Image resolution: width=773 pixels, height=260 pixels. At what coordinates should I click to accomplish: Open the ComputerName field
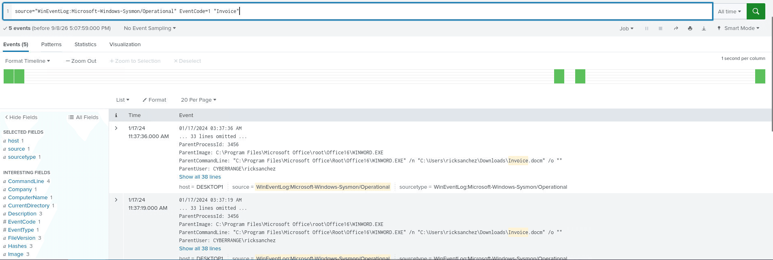click(28, 198)
